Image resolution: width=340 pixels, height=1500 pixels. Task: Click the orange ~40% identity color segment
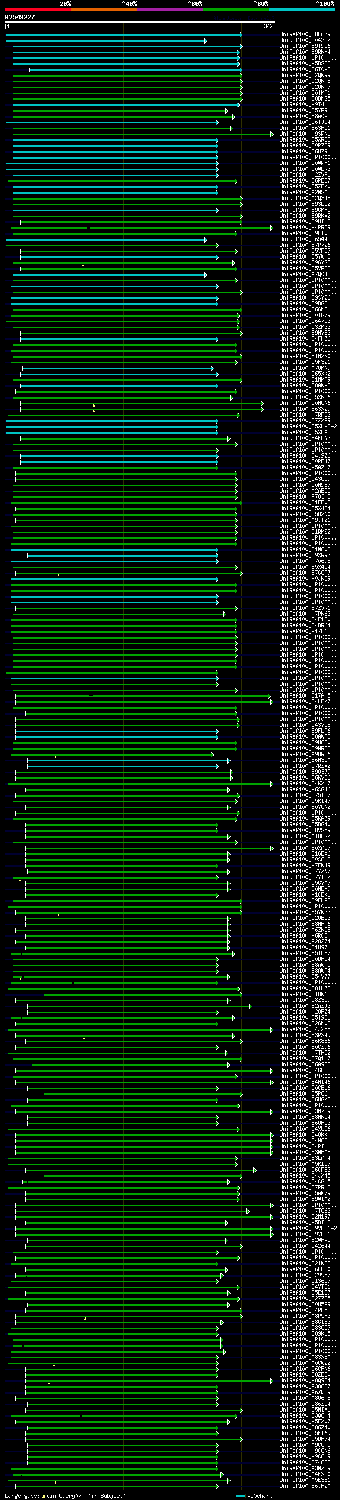[x=104, y=10]
